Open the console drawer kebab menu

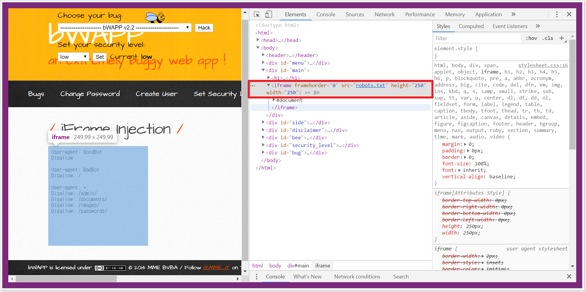point(256,276)
